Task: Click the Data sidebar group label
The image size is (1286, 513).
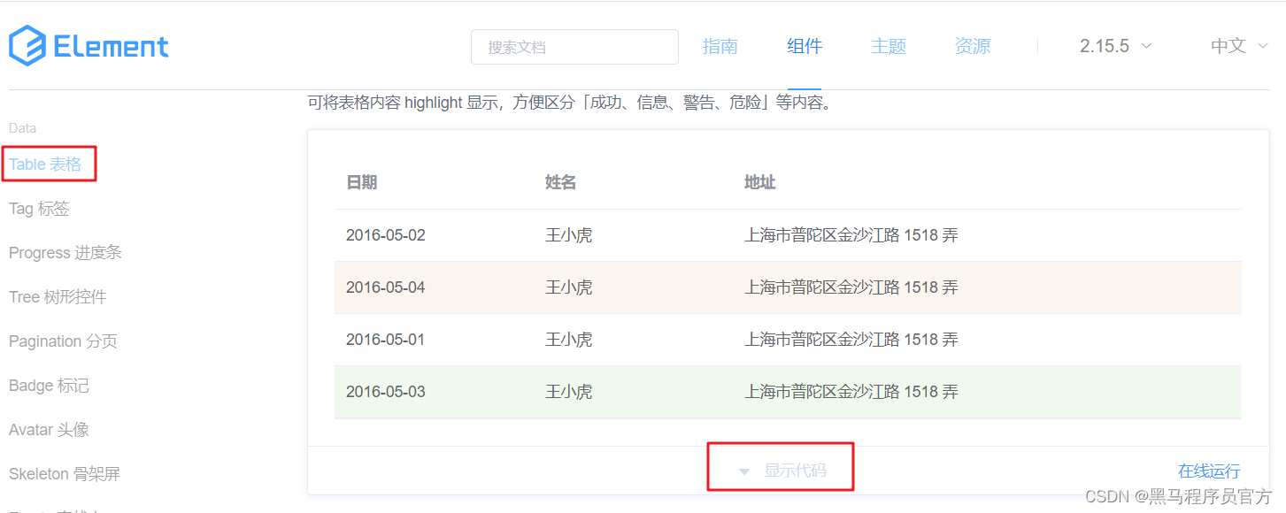Action: tap(23, 128)
